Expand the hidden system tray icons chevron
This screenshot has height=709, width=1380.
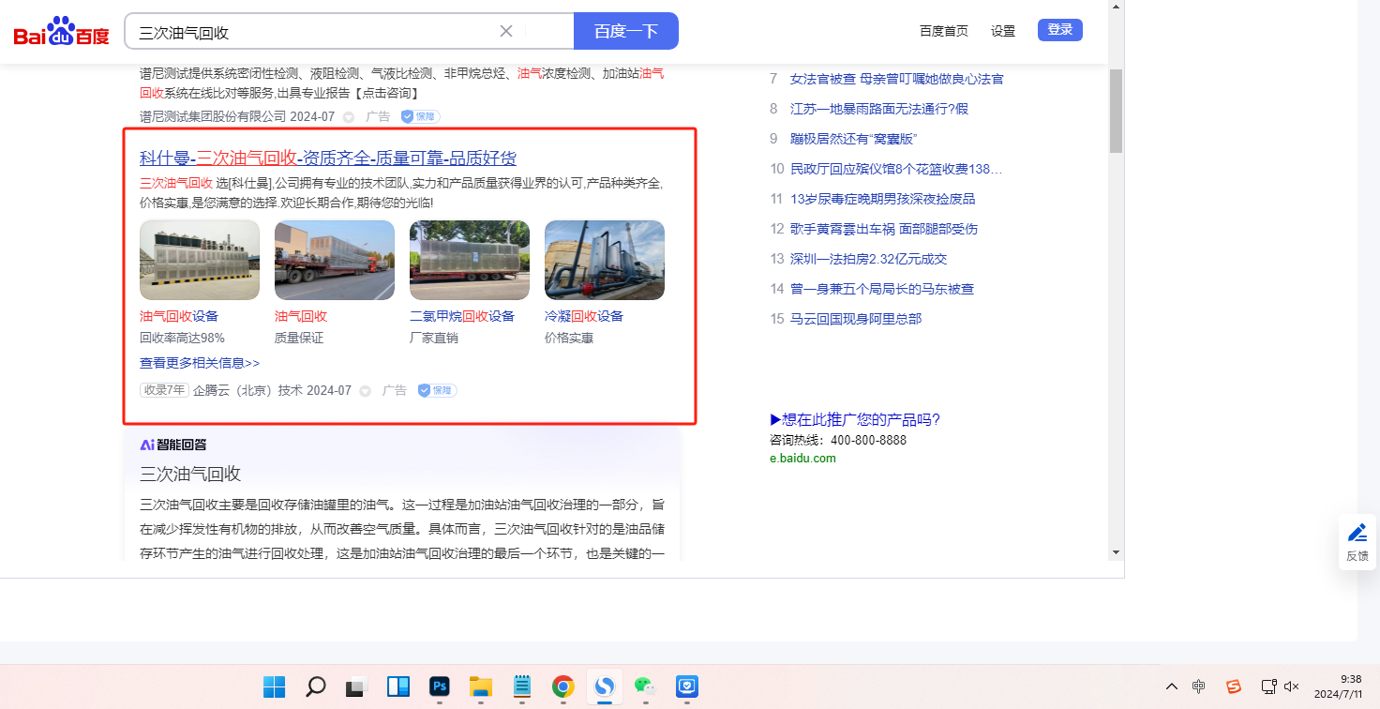click(x=1171, y=686)
